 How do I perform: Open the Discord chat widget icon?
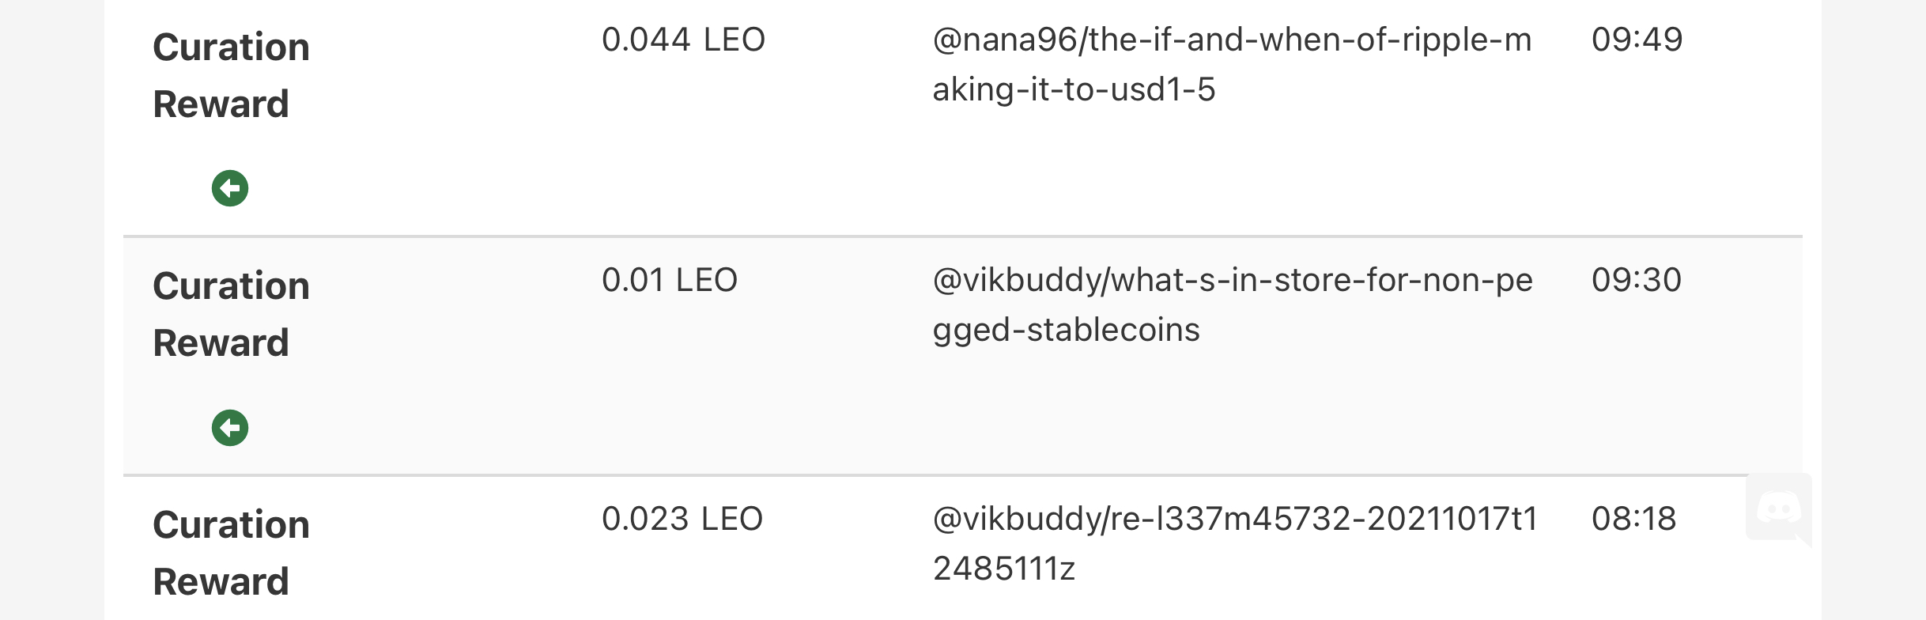(x=1779, y=508)
